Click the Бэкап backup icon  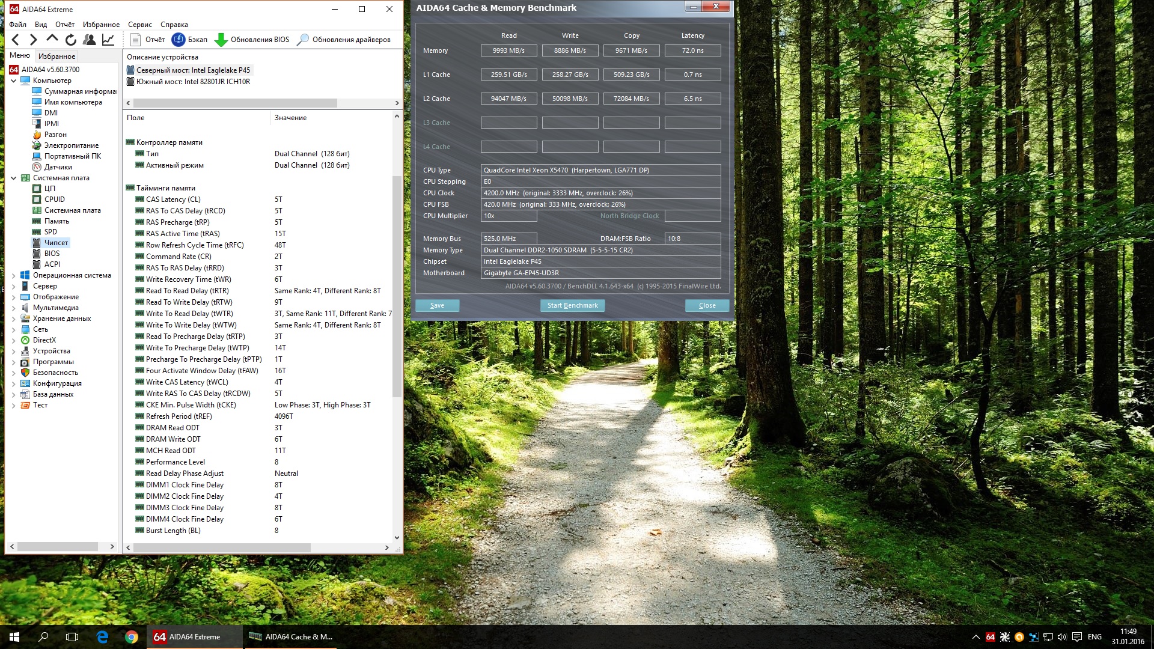[179, 40]
